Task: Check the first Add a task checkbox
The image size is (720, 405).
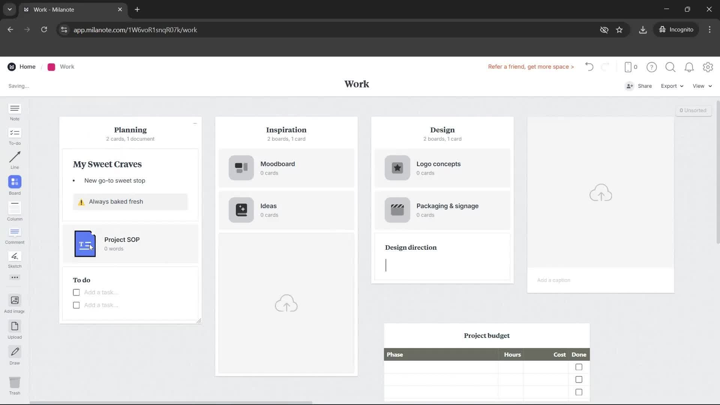Action: pos(76,292)
